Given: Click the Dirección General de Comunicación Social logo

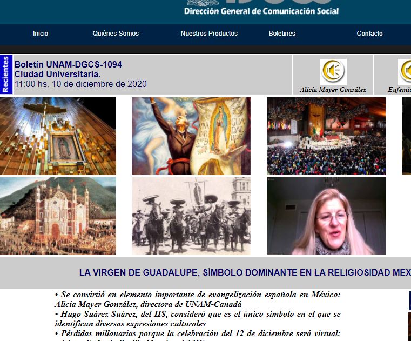Looking at the screenshot, I should coord(261,8).
